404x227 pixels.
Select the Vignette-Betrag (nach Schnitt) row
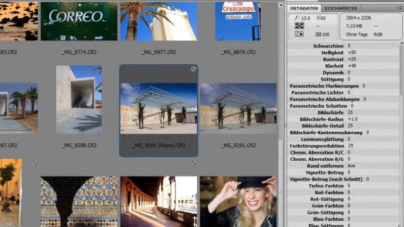tap(343, 179)
